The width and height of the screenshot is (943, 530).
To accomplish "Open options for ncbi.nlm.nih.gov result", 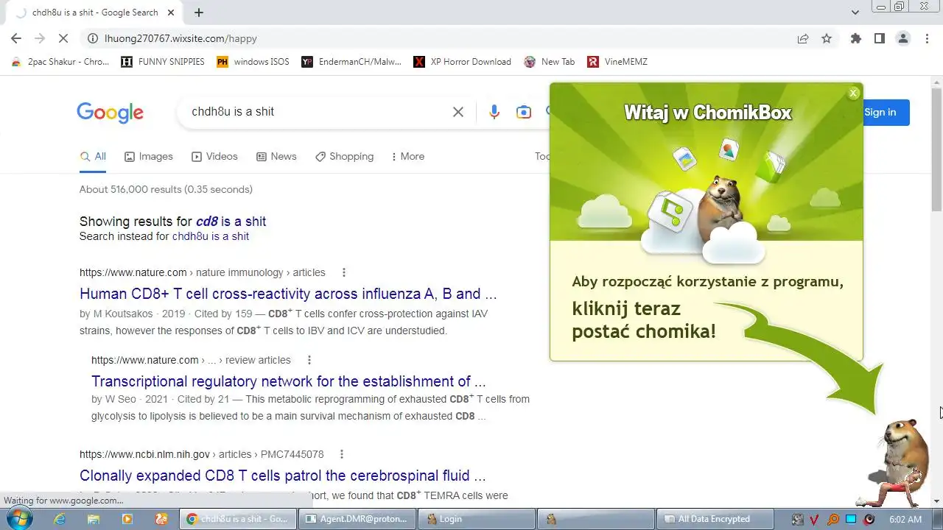I will pos(342,454).
